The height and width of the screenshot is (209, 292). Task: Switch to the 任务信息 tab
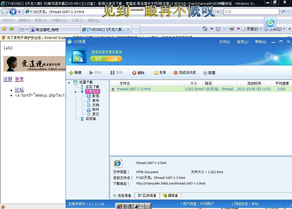122,196
